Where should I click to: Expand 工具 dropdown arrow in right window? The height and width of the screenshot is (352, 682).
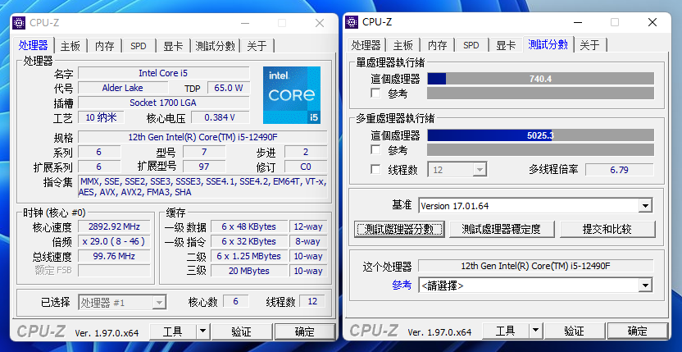[535, 331]
